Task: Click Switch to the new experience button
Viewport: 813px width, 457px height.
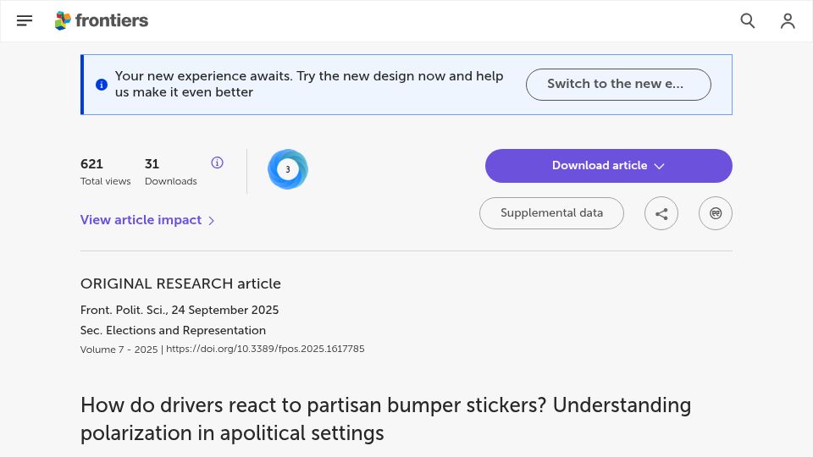Action: click(x=618, y=85)
